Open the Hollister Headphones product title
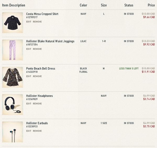This screenshot has height=148, width=157. tap(40, 96)
